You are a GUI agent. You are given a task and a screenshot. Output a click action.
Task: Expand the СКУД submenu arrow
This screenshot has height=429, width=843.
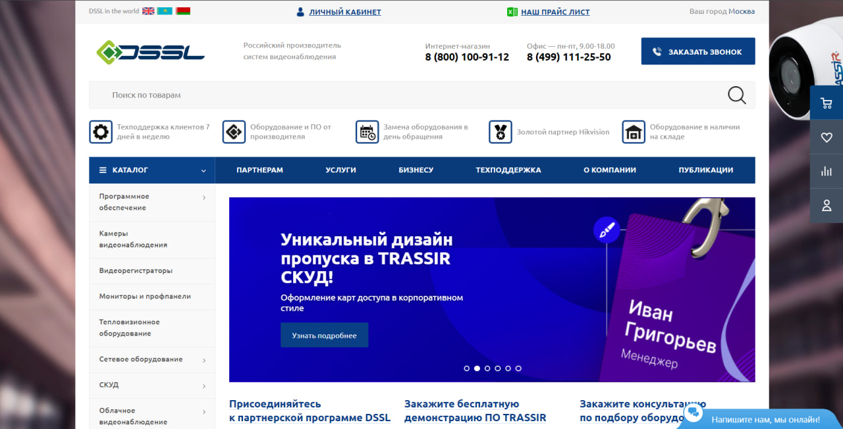[x=204, y=386]
